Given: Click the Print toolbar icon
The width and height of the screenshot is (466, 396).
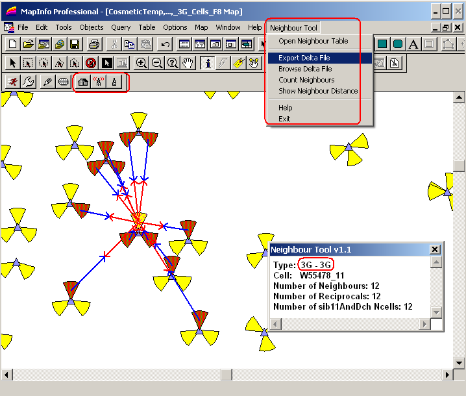Looking at the screenshot, I should pyautogui.click(x=94, y=44).
